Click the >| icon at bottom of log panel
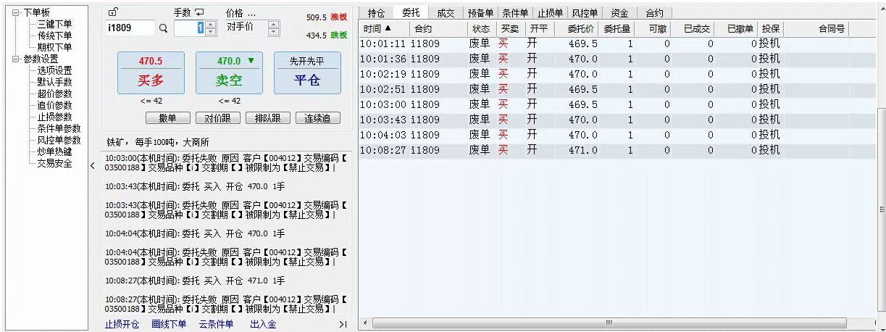Viewport: 886px width, 332px height. point(343,325)
